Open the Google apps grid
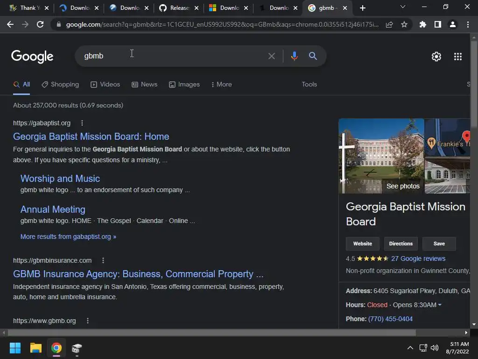 coord(458,57)
